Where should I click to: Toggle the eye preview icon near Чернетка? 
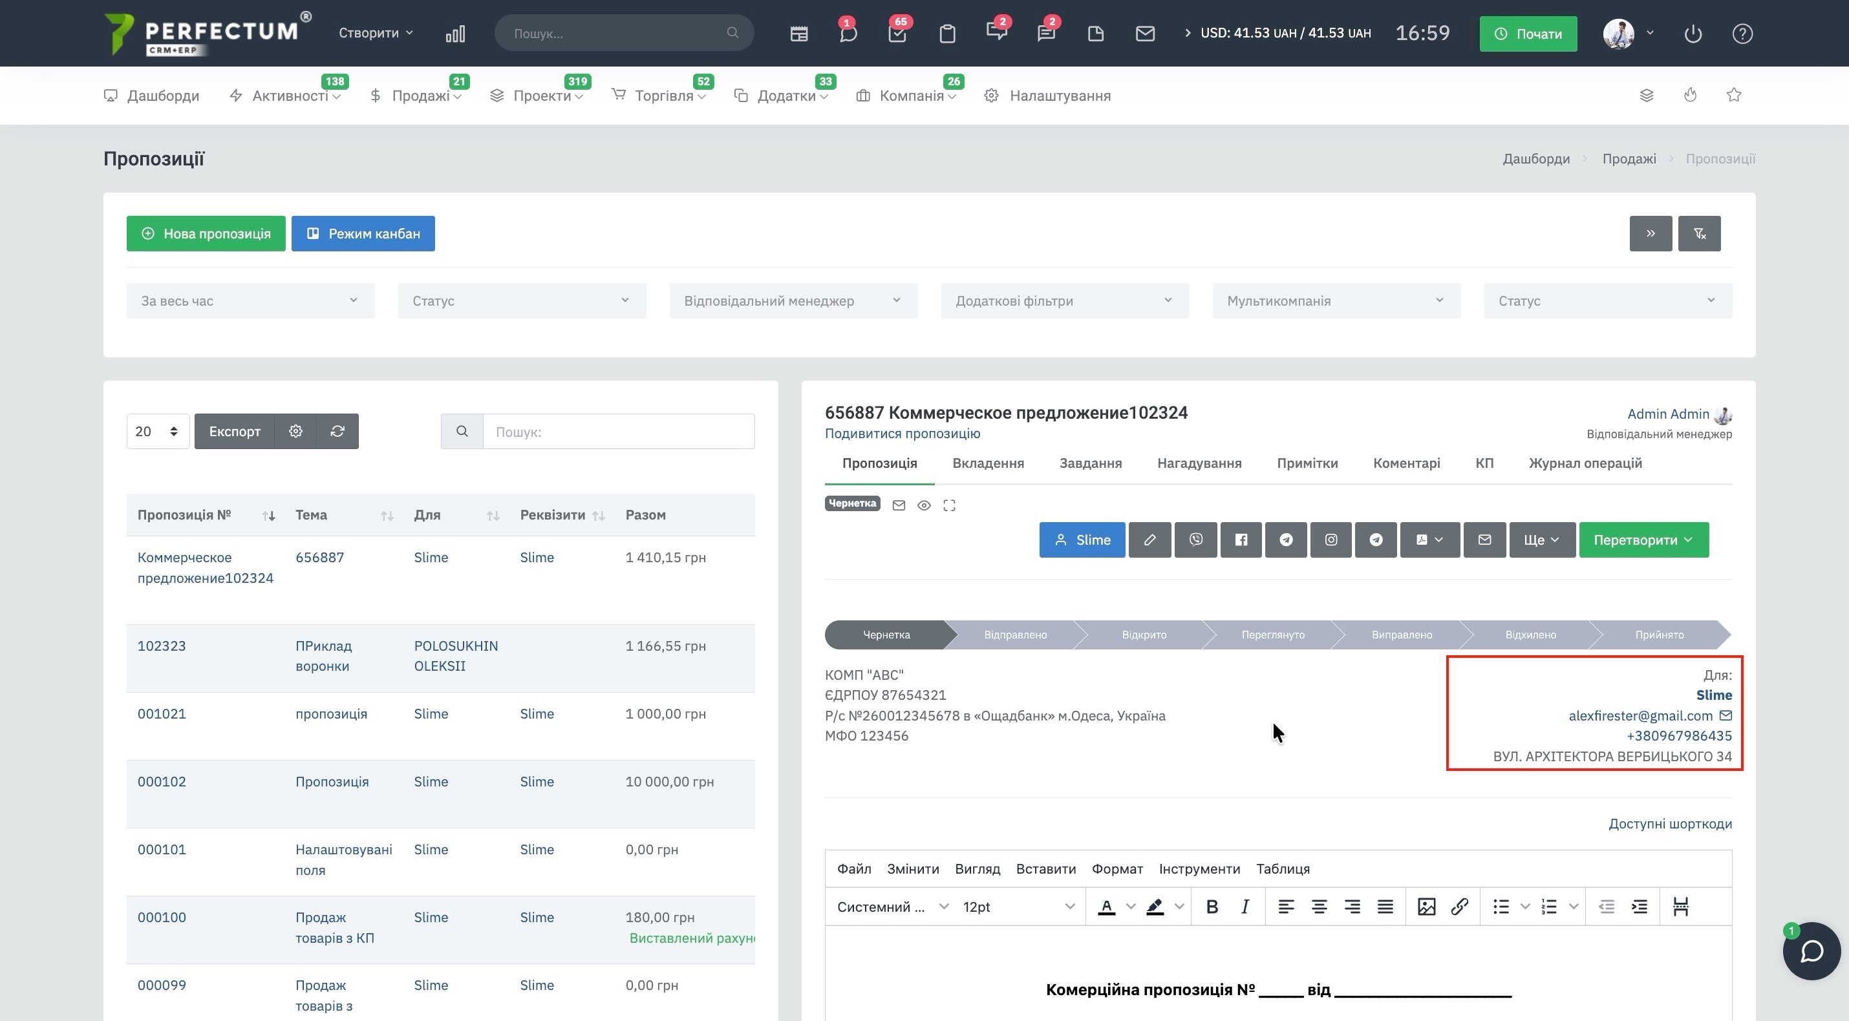(924, 506)
